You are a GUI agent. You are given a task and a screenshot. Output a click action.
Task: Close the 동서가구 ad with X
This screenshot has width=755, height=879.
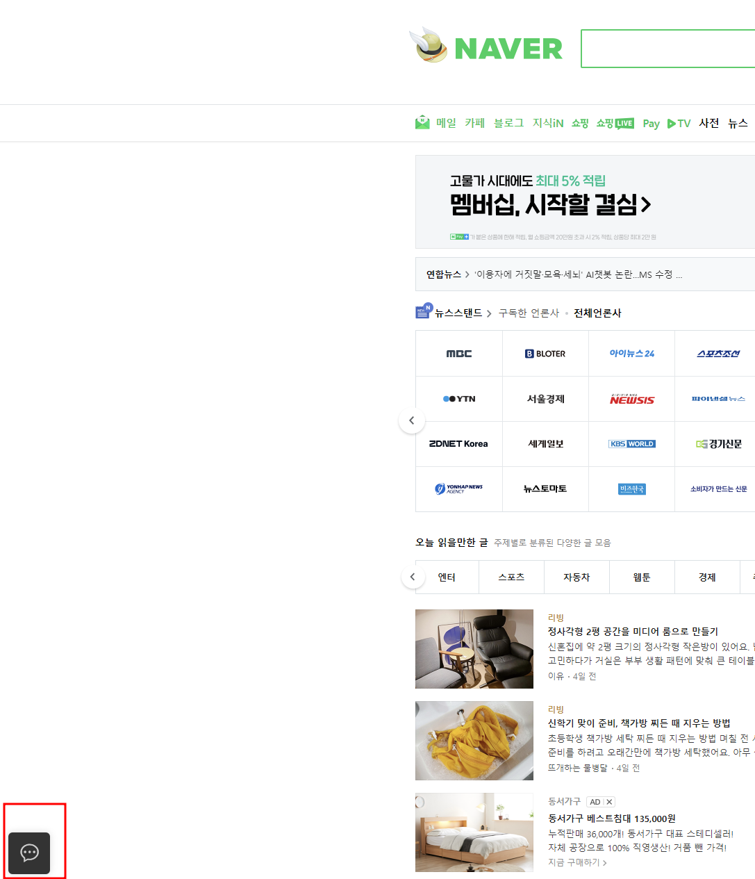[x=609, y=802]
